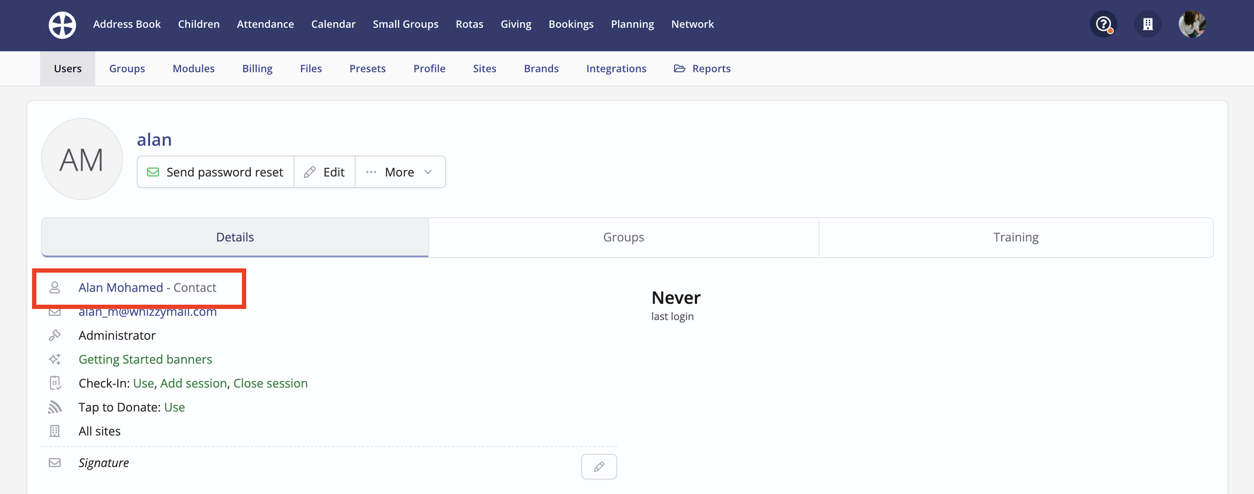Click the ChurchSuite logo icon
The width and height of the screenshot is (1254, 494).
(62, 24)
